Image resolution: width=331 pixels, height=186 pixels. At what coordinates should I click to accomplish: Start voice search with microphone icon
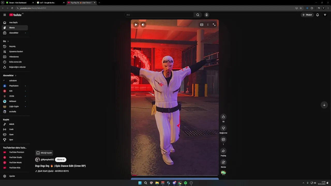(206, 15)
